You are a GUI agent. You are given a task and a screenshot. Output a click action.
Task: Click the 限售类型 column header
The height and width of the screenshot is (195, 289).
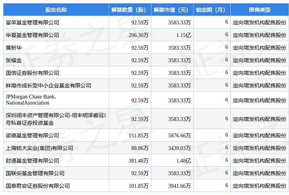tap(260, 10)
